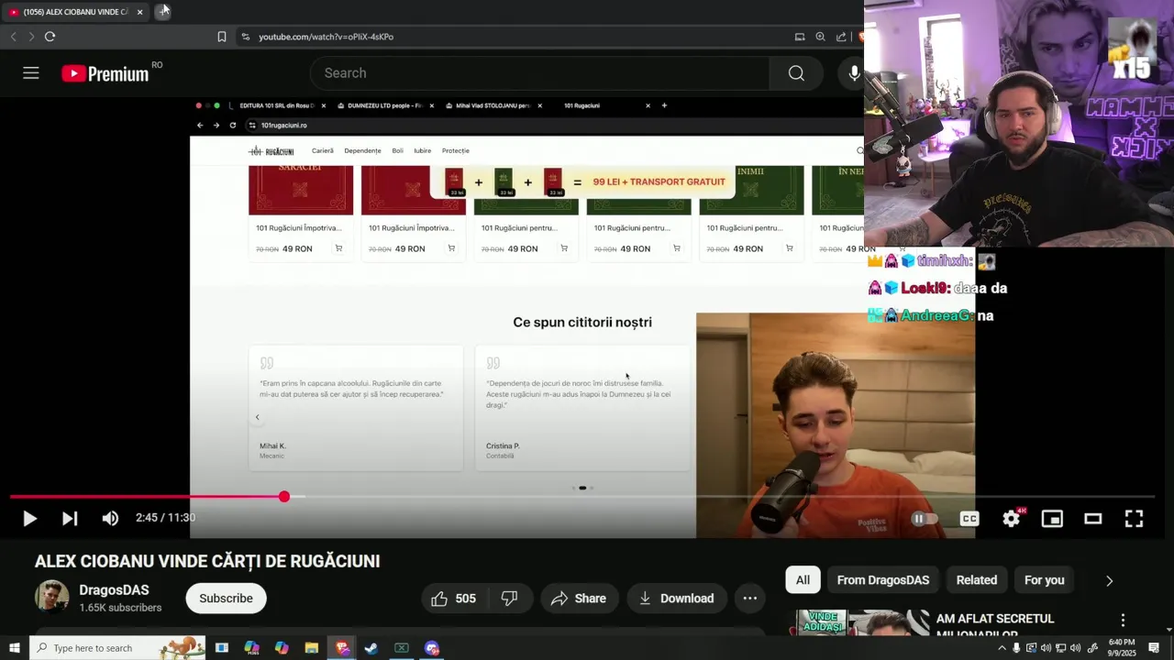Like the video with 505 likes
1174x660 pixels.
tap(453, 599)
